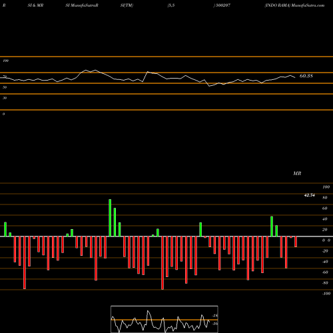Image resolution: width=333 pixels, height=333 pixels.
Task: Click the tallest green bar in MR histogram
Action: (x=110, y=218)
